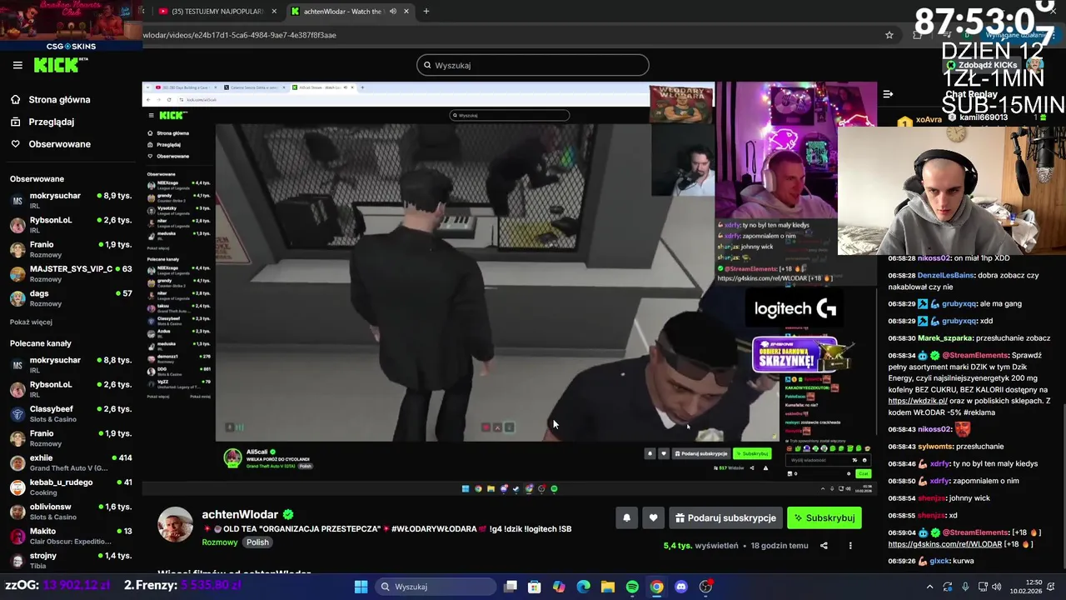Open Microsoft Store from taskbar
1066x600 pixels.
[535, 587]
